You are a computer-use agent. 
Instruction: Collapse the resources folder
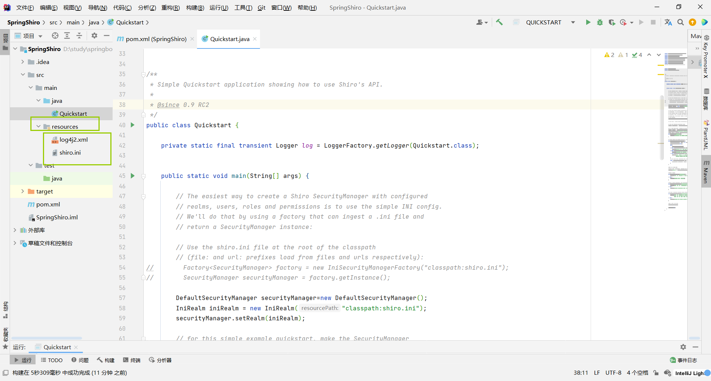[38, 127]
